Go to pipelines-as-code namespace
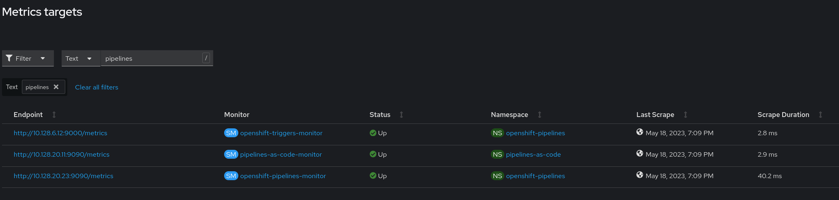839x200 pixels. coord(533,155)
